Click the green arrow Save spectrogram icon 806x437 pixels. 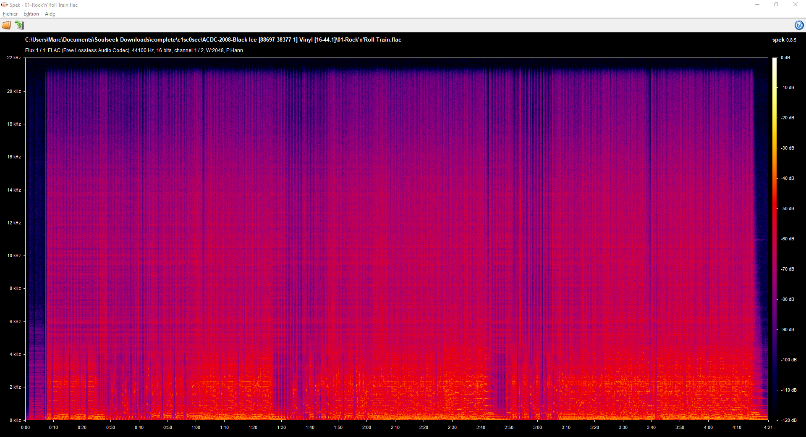tap(19, 25)
